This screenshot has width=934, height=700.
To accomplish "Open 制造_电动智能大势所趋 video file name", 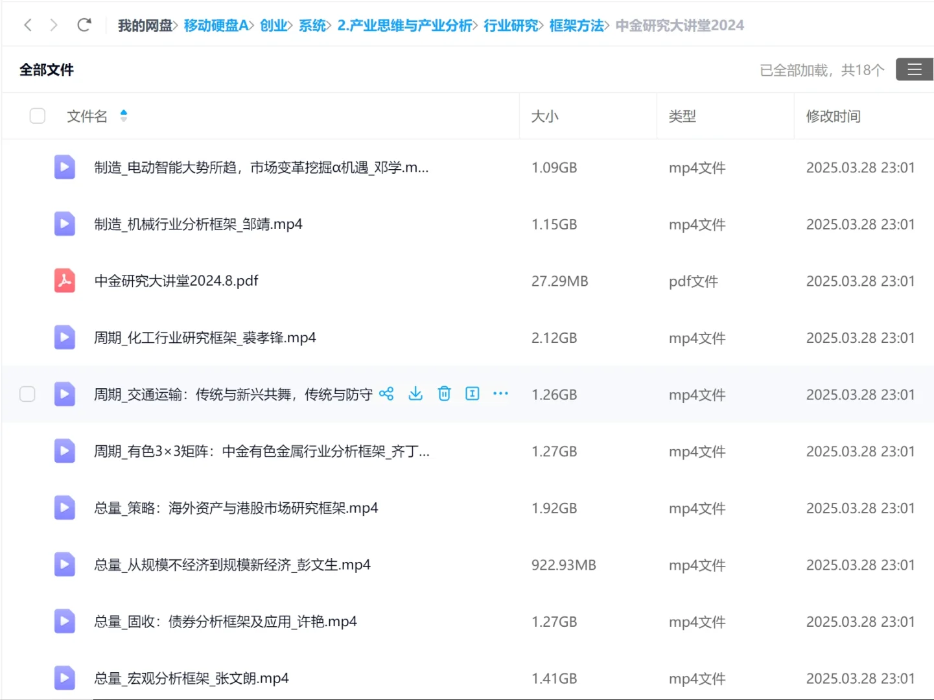I will (x=261, y=167).
